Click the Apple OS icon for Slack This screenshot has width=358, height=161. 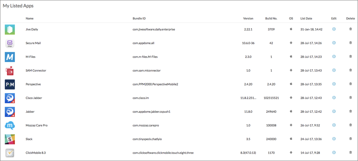point(291,139)
